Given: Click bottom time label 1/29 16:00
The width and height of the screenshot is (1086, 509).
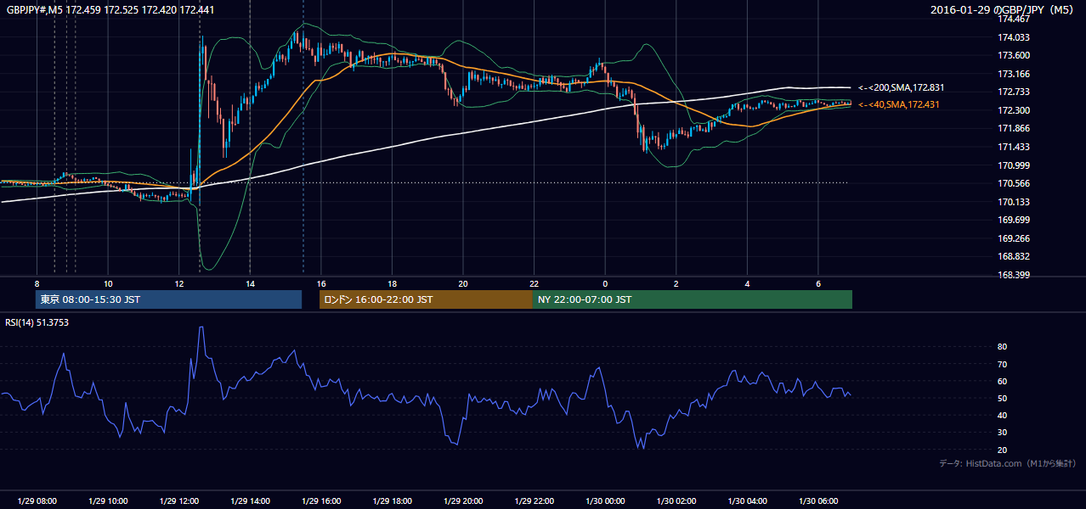Looking at the screenshot, I should coord(320,501).
